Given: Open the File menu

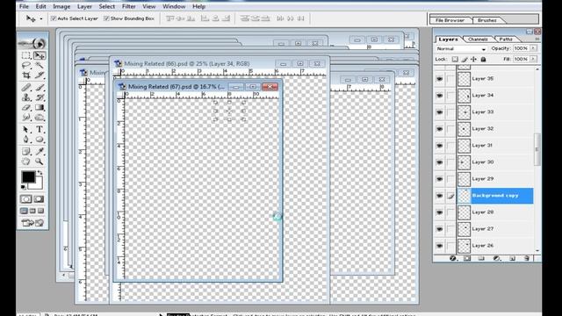Looking at the screenshot, I should pyautogui.click(x=24, y=6).
